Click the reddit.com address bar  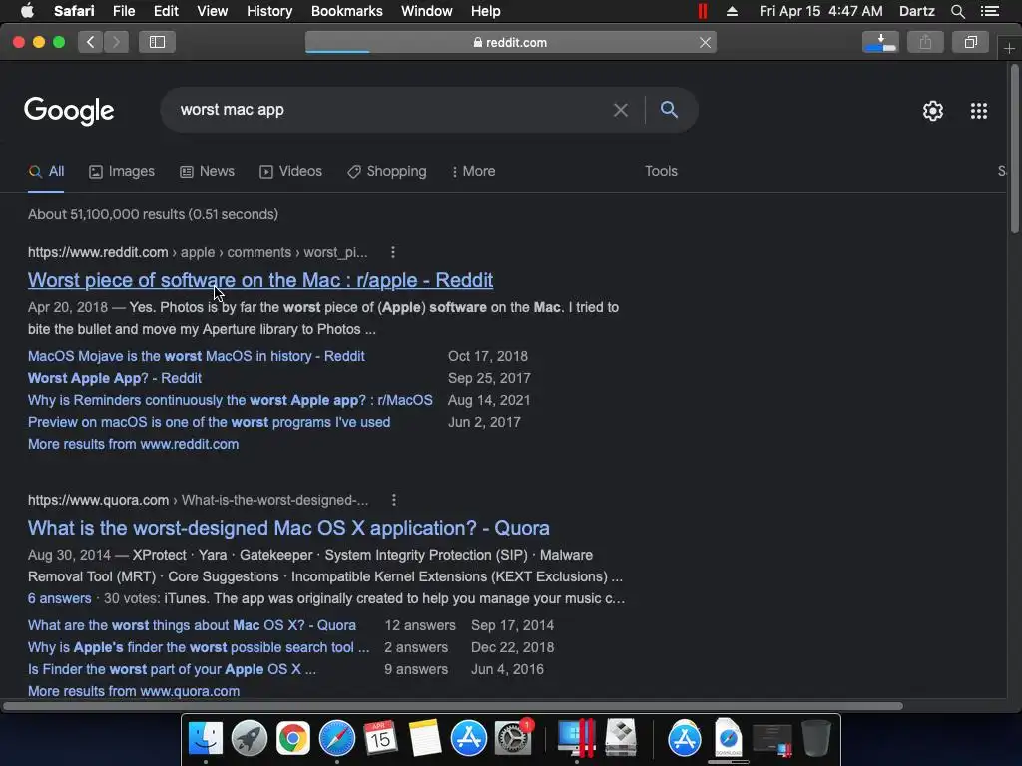click(x=510, y=42)
